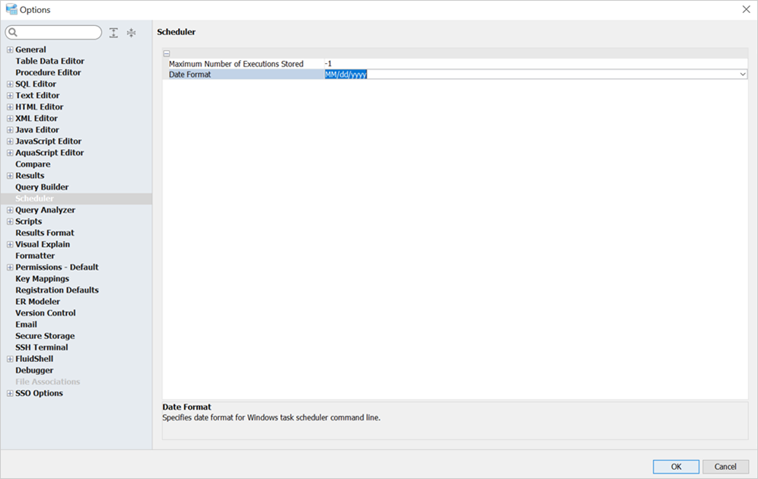The height and width of the screenshot is (479, 758).
Task: Open the SSH Terminal options page
Action: coord(42,347)
